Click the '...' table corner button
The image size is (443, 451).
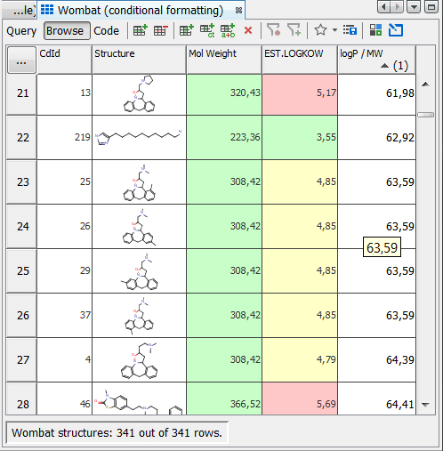pos(21,60)
